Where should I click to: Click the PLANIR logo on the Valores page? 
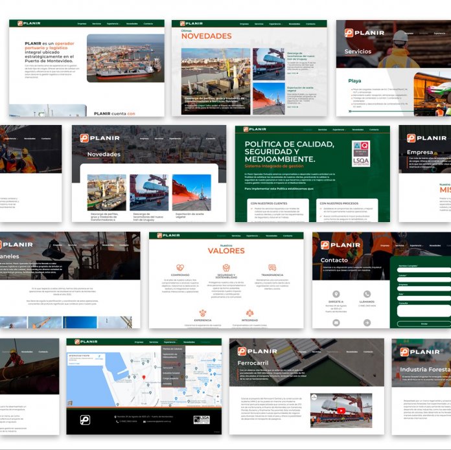[168, 235]
